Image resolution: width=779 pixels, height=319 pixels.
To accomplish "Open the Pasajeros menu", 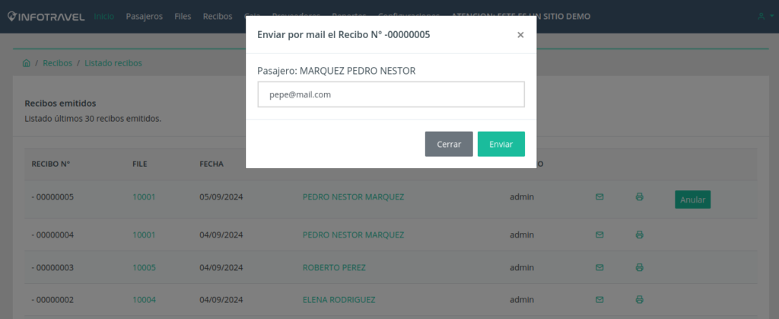I will click(144, 17).
